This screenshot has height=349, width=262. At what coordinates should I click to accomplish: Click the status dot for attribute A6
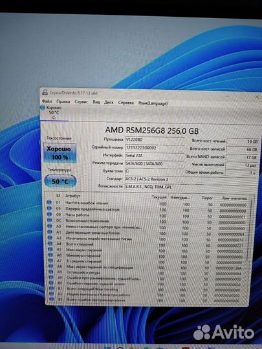click(50, 255)
